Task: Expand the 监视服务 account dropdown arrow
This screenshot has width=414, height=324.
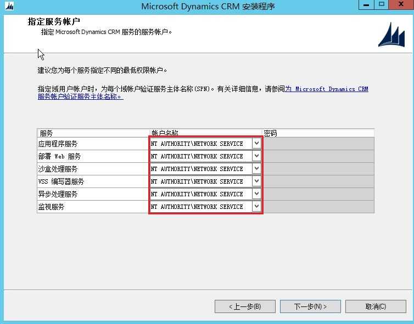Action: [x=256, y=207]
